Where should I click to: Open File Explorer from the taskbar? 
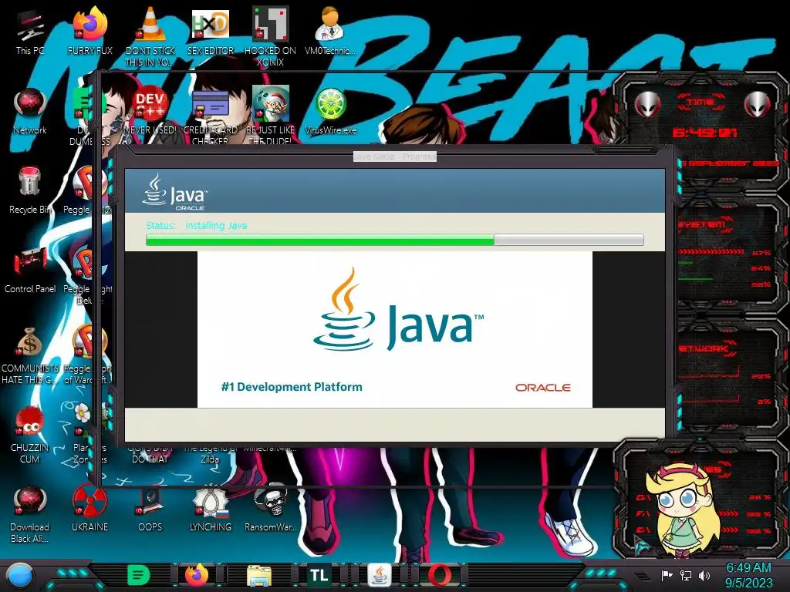[x=259, y=575]
